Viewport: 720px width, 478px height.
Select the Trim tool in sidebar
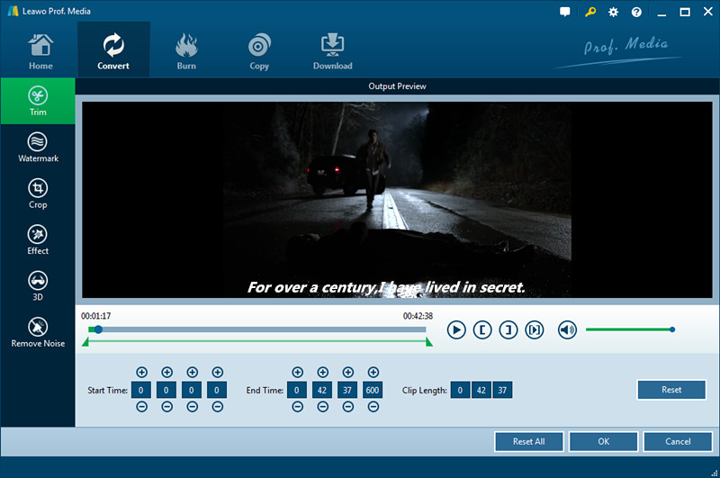38,101
